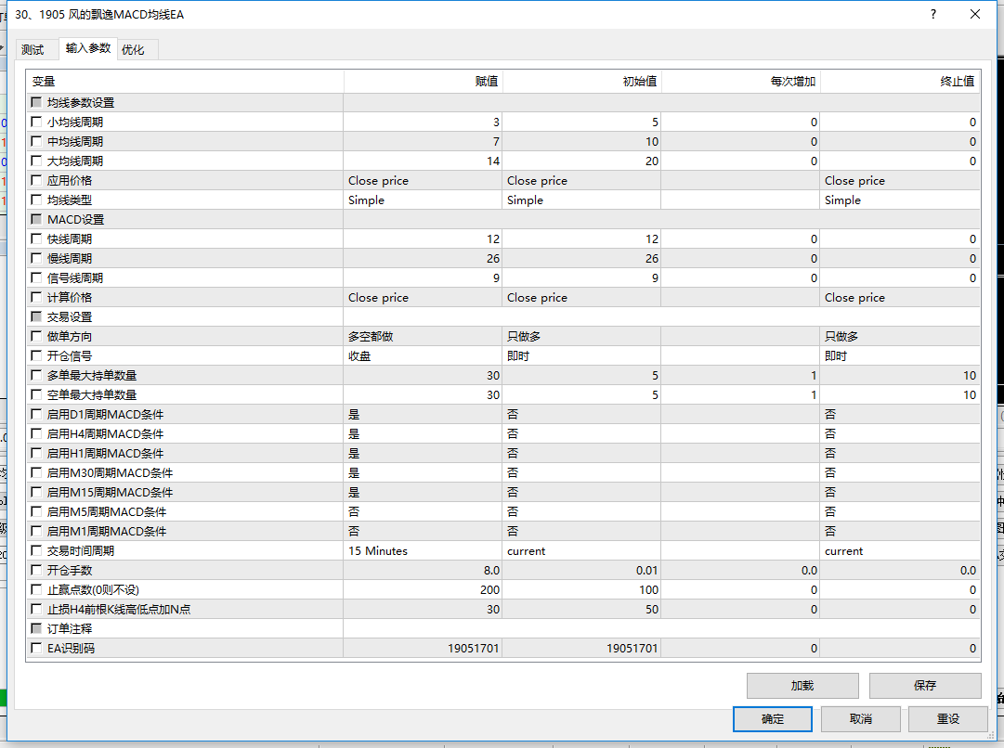Select 均线类型 value Simple in 赋值 column
This screenshot has height=748, width=1004.
point(423,200)
